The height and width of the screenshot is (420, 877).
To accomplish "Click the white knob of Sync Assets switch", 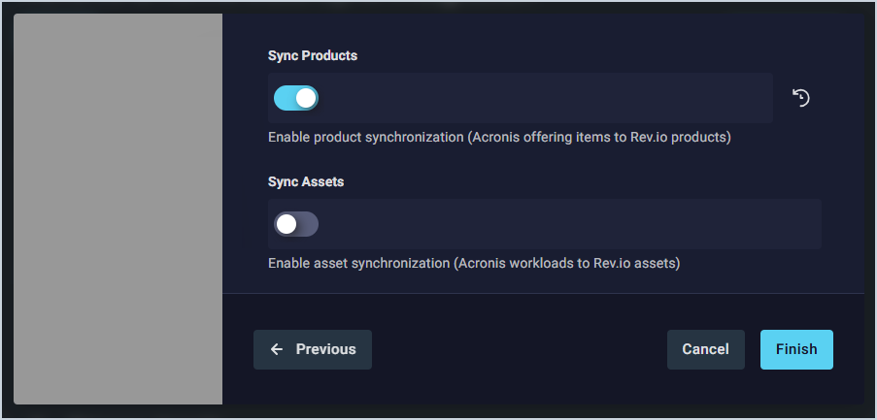I will pyautogui.click(x=286, y=225).
